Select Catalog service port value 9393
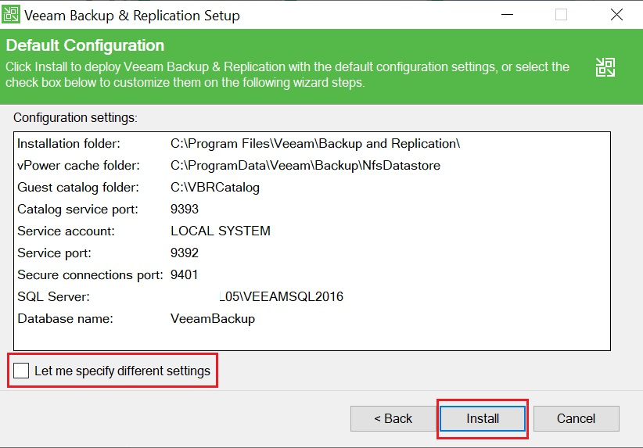The width and height of the screenshot is (643, 448). (185, 209)
